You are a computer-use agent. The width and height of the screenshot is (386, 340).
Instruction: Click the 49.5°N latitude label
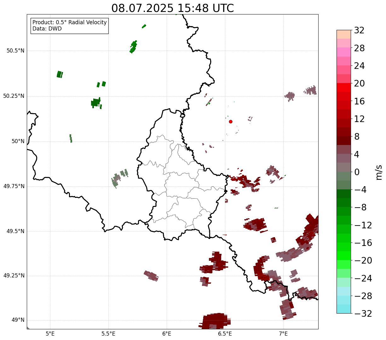pos(15,231)
